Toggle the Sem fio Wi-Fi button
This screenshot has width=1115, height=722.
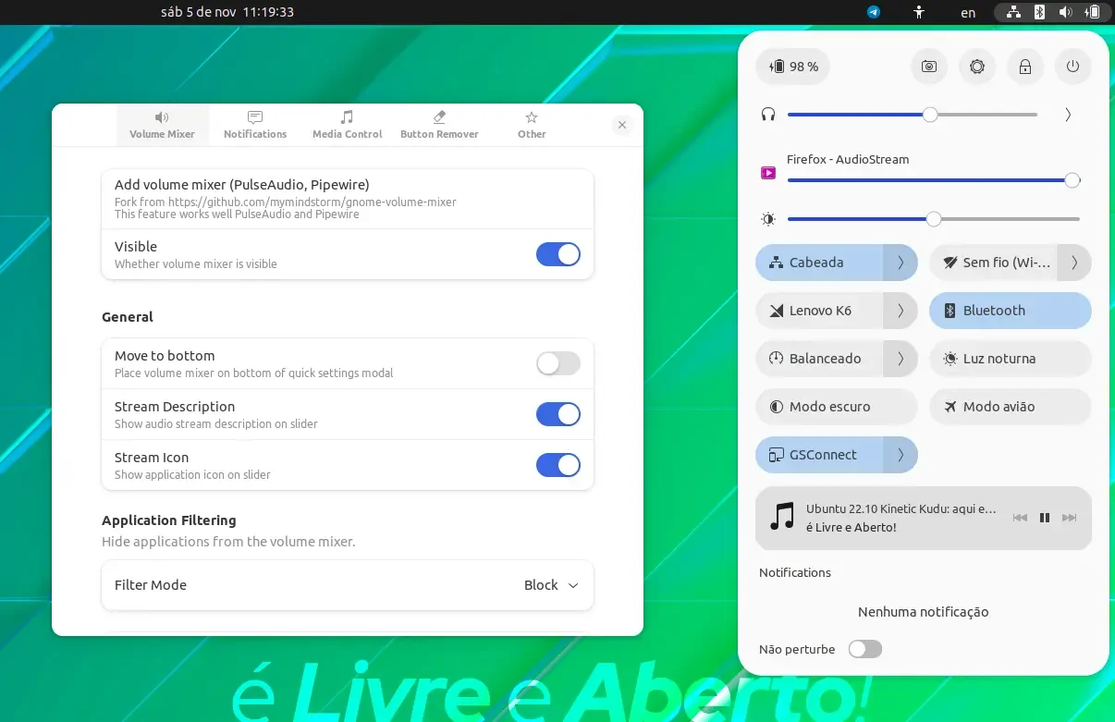993,263
